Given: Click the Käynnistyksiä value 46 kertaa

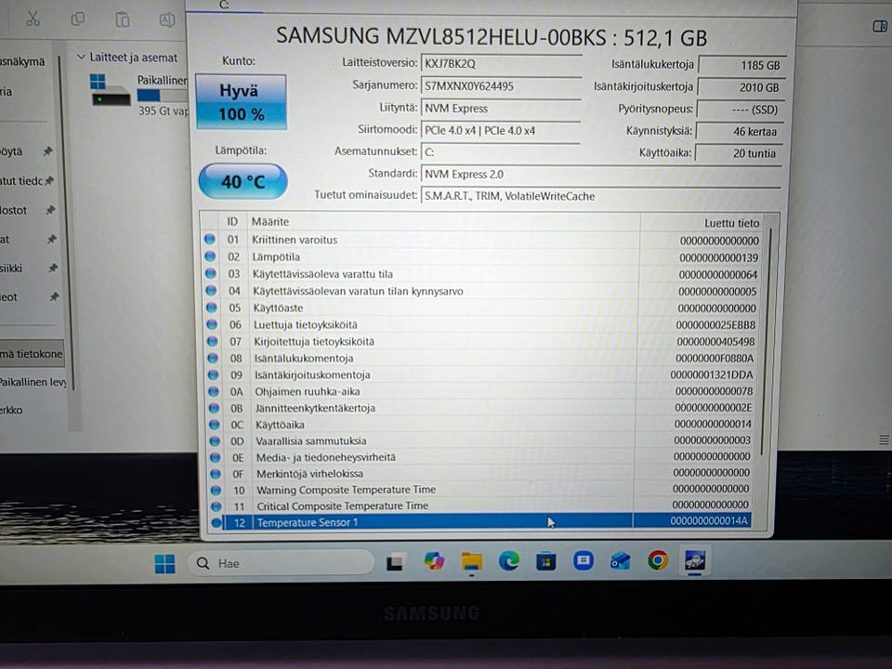Looking at the screenshot, I should point(741,131).
